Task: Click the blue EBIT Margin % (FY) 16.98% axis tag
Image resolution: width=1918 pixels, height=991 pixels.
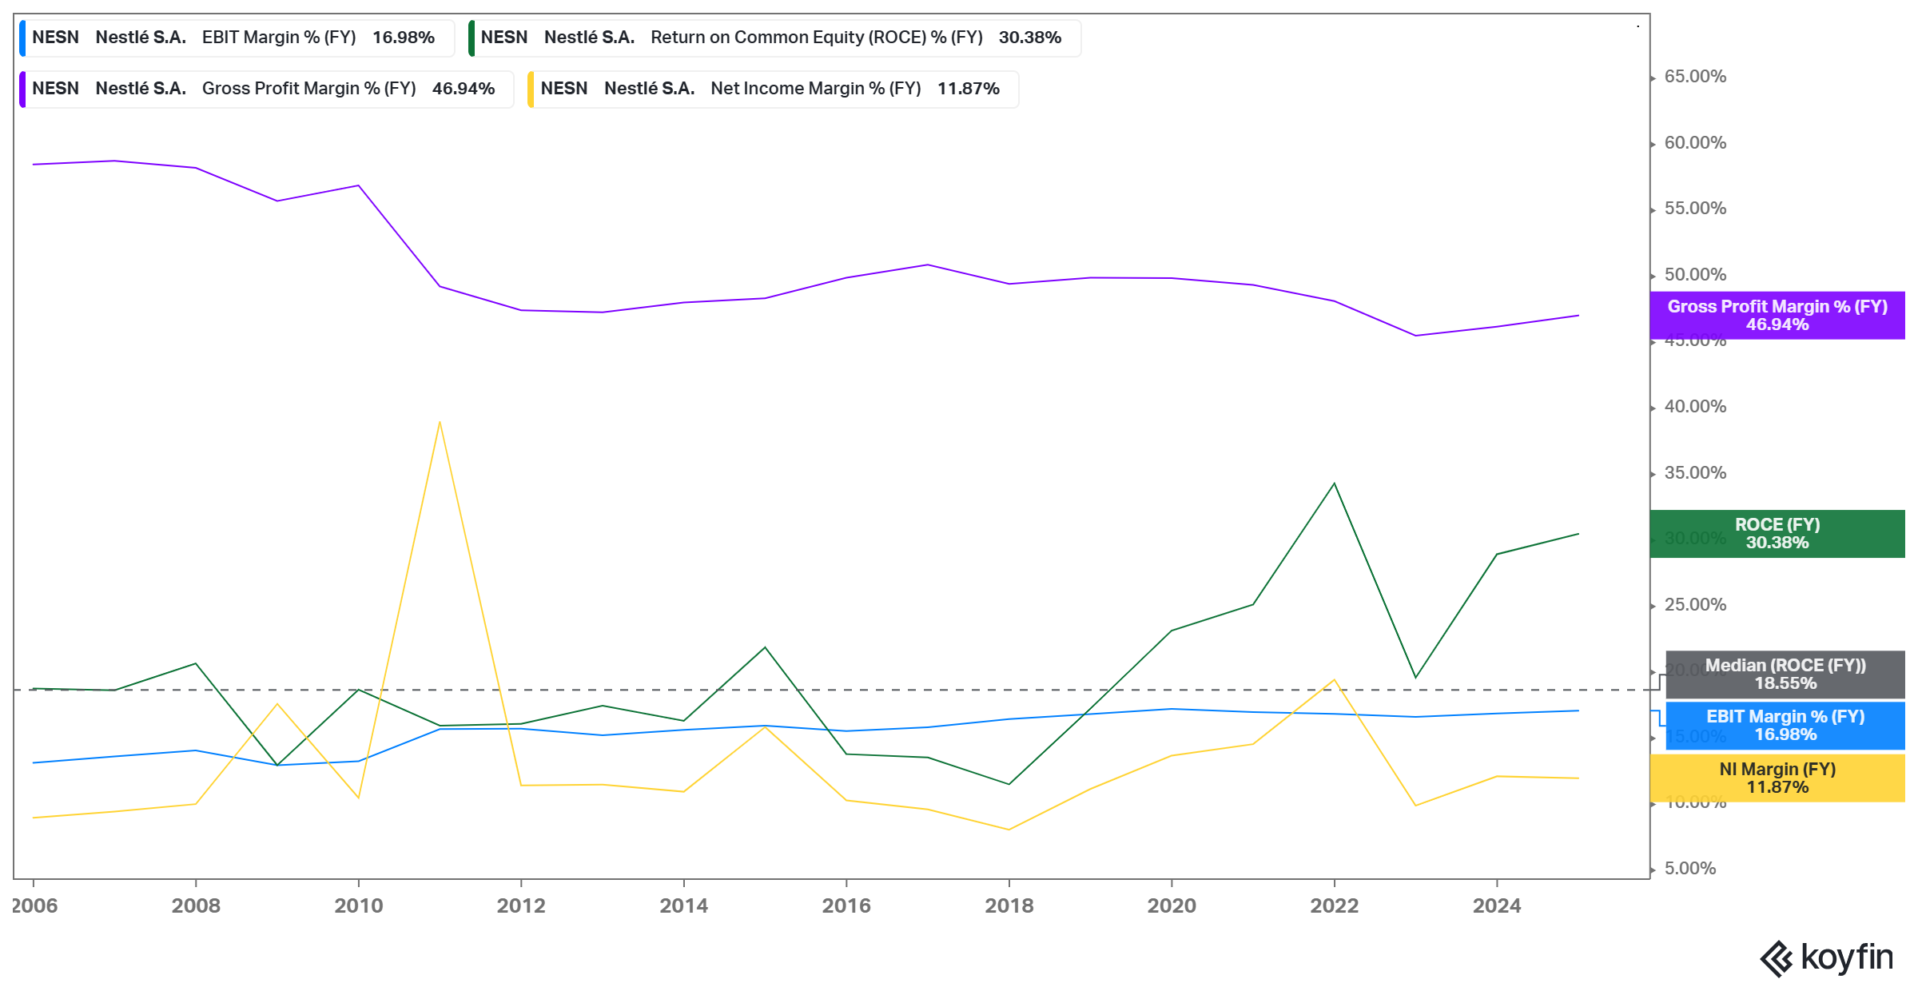Action: point(1785,726)
